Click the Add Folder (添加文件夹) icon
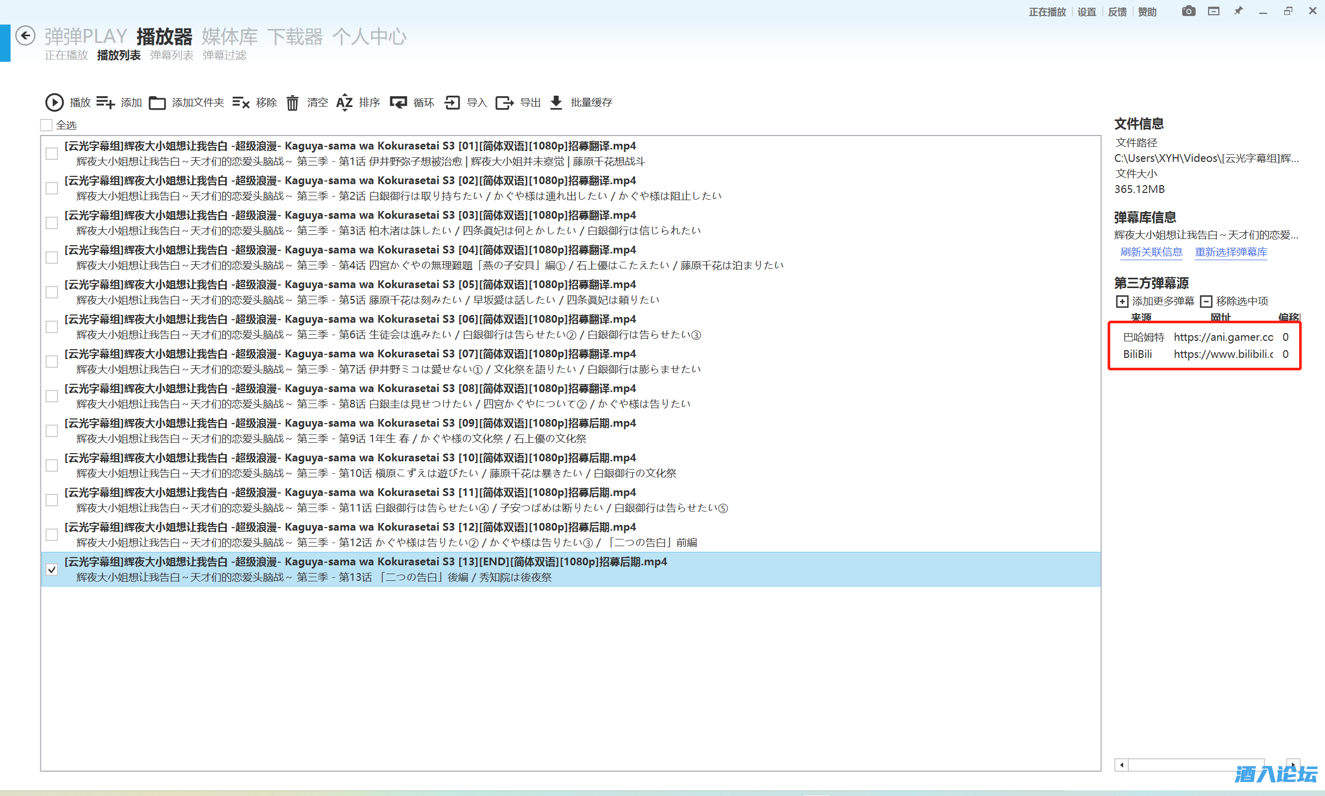The width and height of the screenshot is (1325, 796). [x=157, y=102]
